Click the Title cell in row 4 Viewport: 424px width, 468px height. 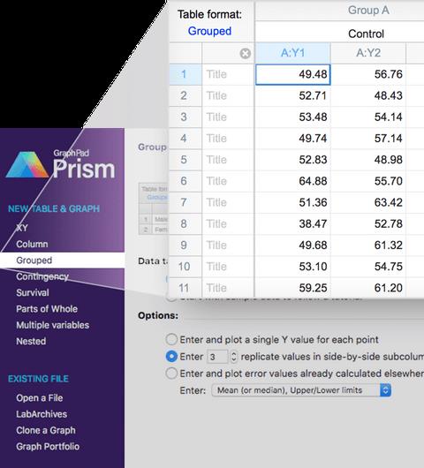[228, 138]
